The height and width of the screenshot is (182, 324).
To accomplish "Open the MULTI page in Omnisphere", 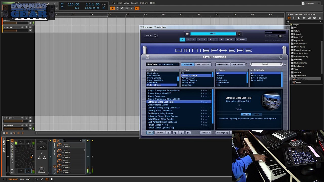I will pos(230,40).
